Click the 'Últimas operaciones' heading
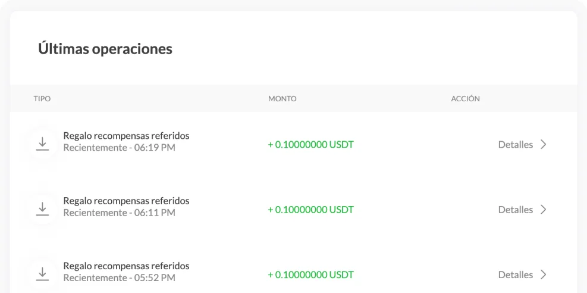Viewport: 587px width, 293px height. point(105,49)
